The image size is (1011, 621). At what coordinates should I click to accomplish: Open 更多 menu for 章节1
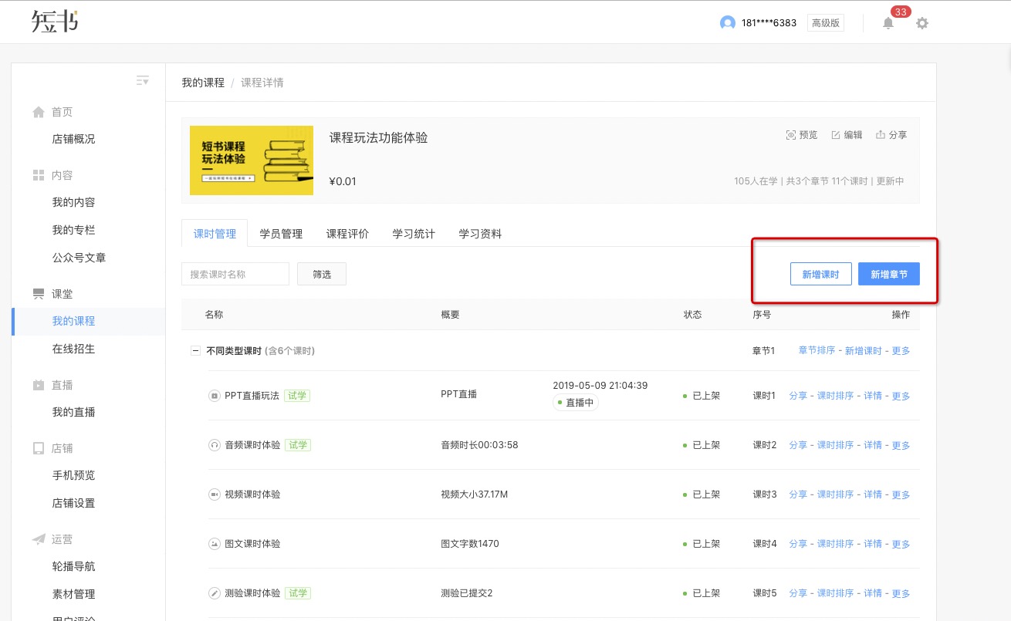point(901,350)
